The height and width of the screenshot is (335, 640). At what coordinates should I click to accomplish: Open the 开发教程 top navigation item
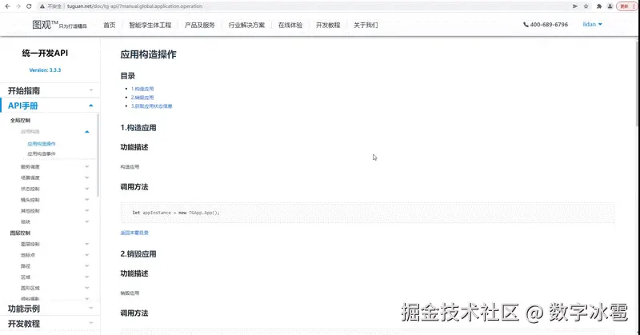pyautogui.click(x=328, y=25)
